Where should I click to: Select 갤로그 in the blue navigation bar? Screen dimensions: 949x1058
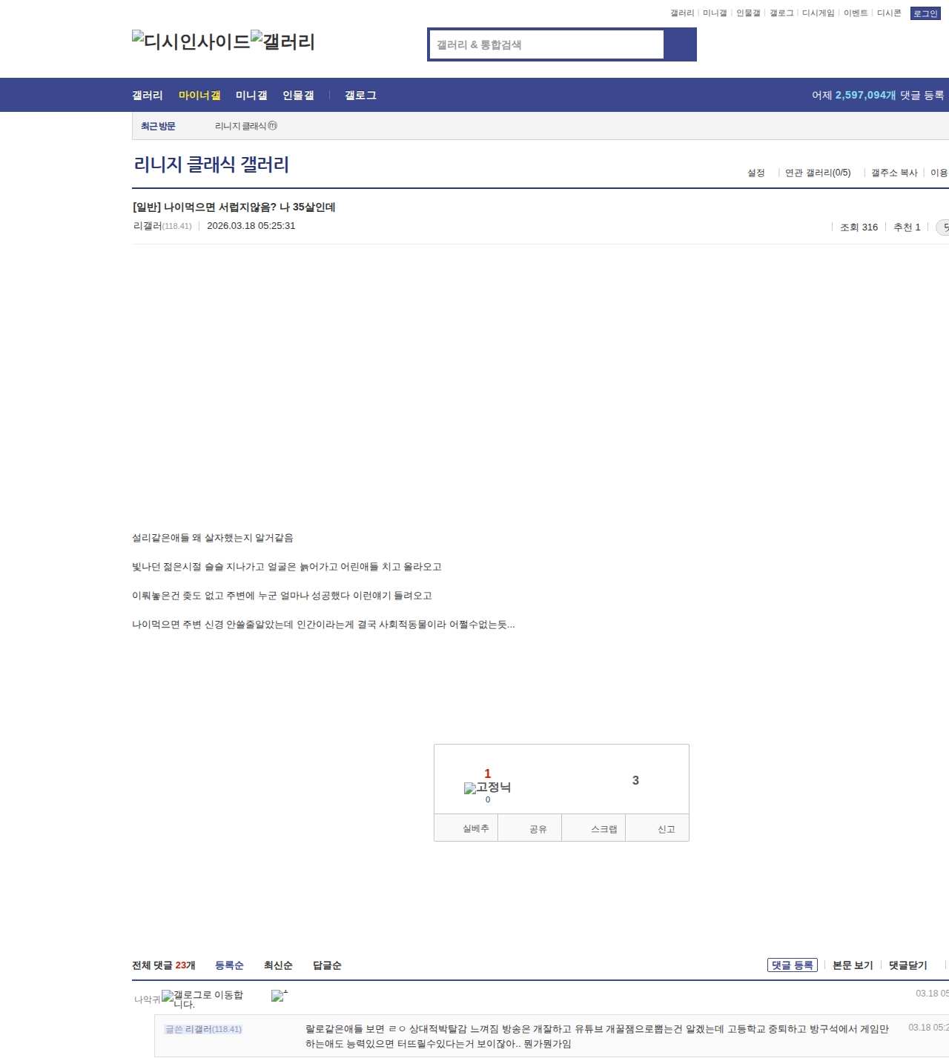(360, 96)
